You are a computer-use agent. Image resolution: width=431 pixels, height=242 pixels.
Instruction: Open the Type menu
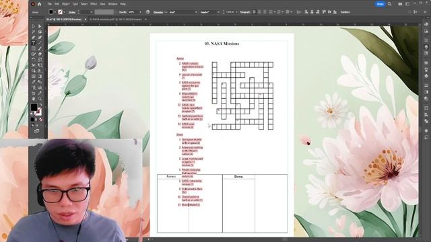coord(75,4)
